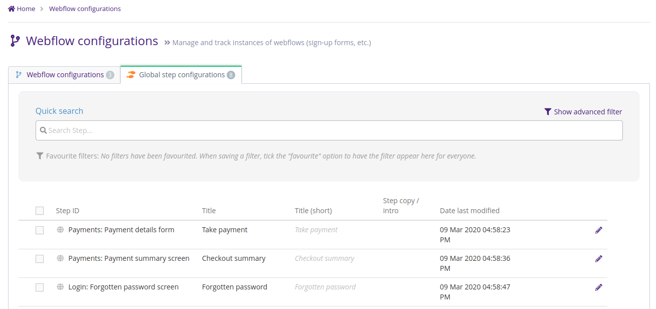This screenshot has width=656, height=309.
Task: Expand Show advanced filter
Action: point(583,112)
